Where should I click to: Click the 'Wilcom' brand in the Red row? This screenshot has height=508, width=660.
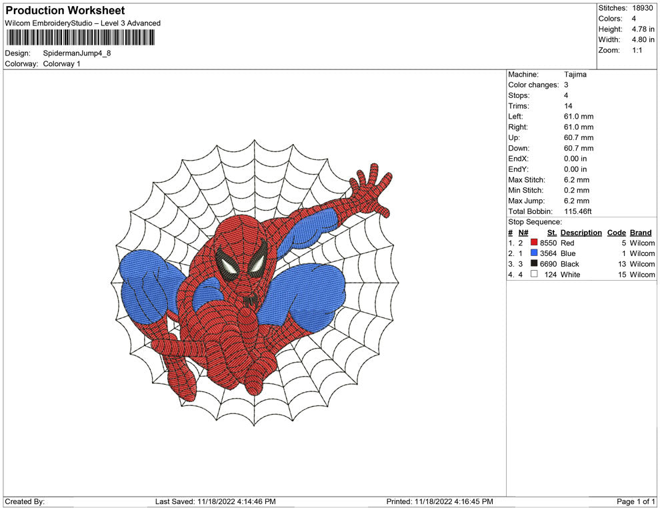tap(642, 243)
